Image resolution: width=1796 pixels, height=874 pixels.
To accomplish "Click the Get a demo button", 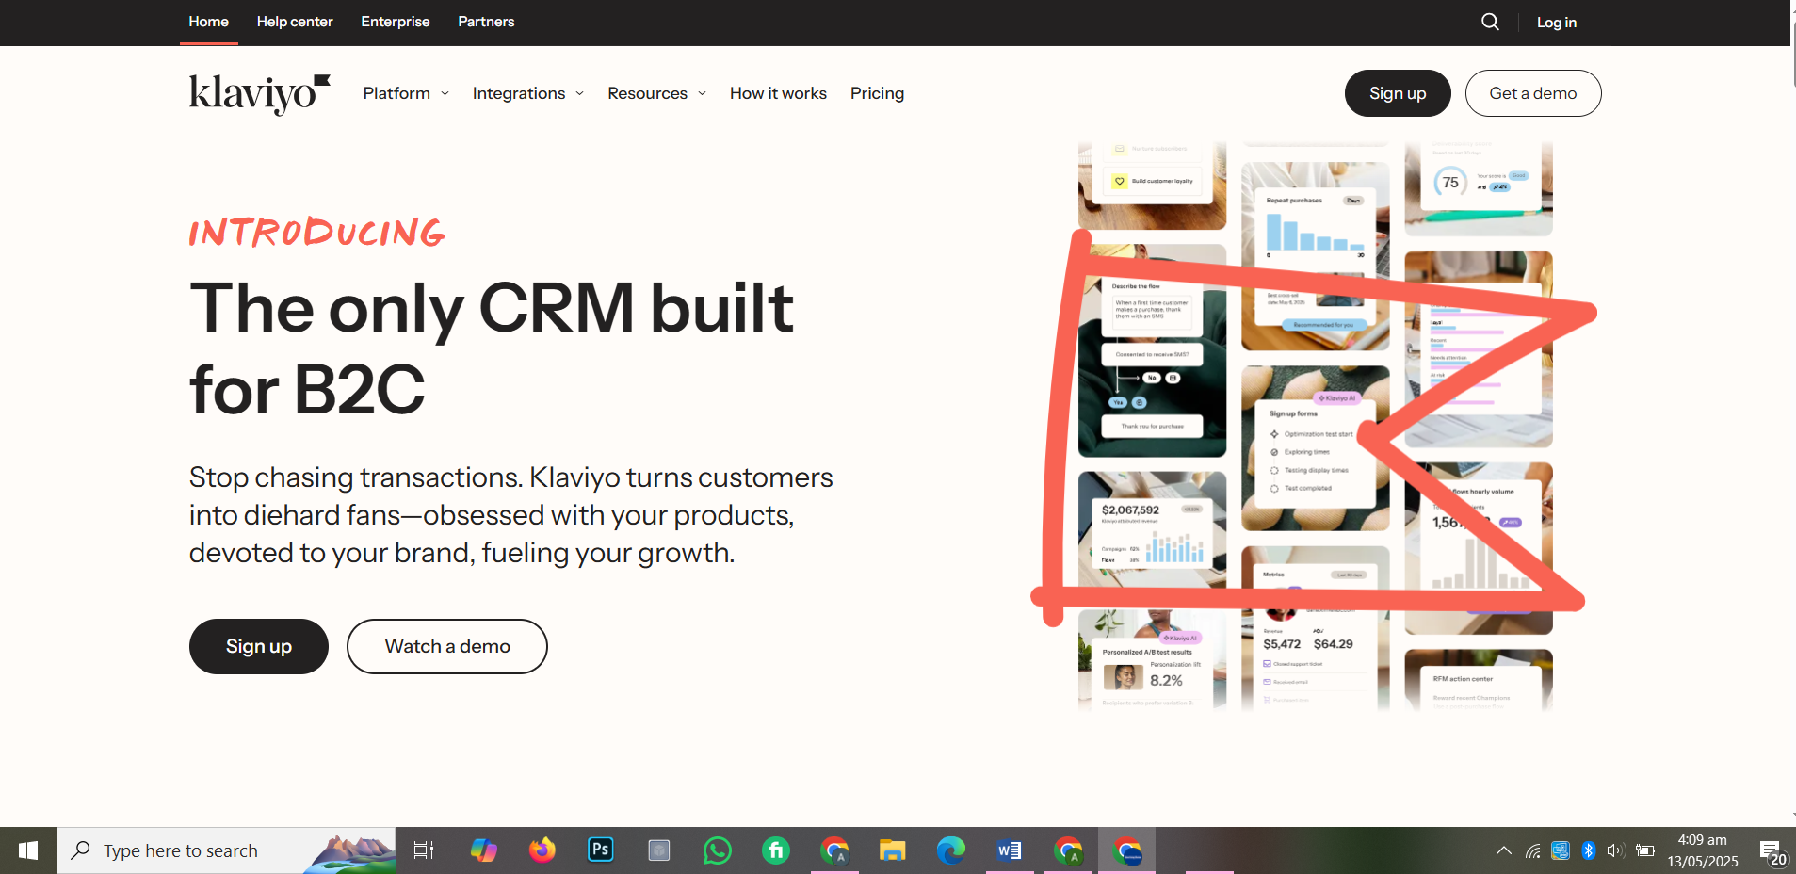I will point(1533,93).
